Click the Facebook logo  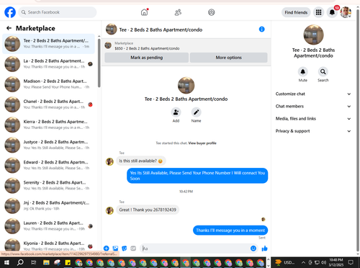[10, 12]
